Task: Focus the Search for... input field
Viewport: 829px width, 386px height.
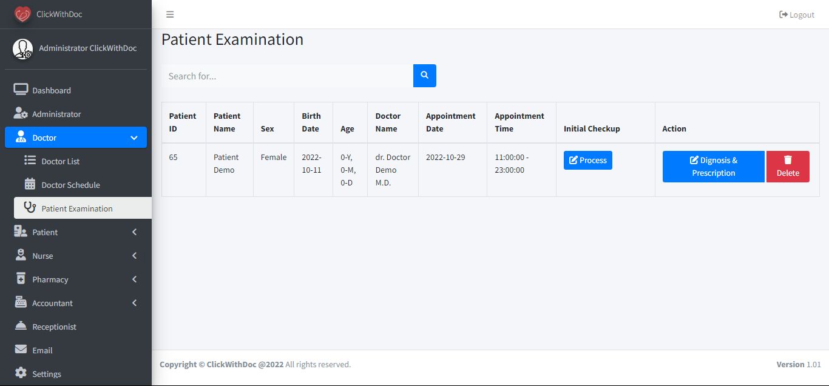Action: (x=288, y=76)
